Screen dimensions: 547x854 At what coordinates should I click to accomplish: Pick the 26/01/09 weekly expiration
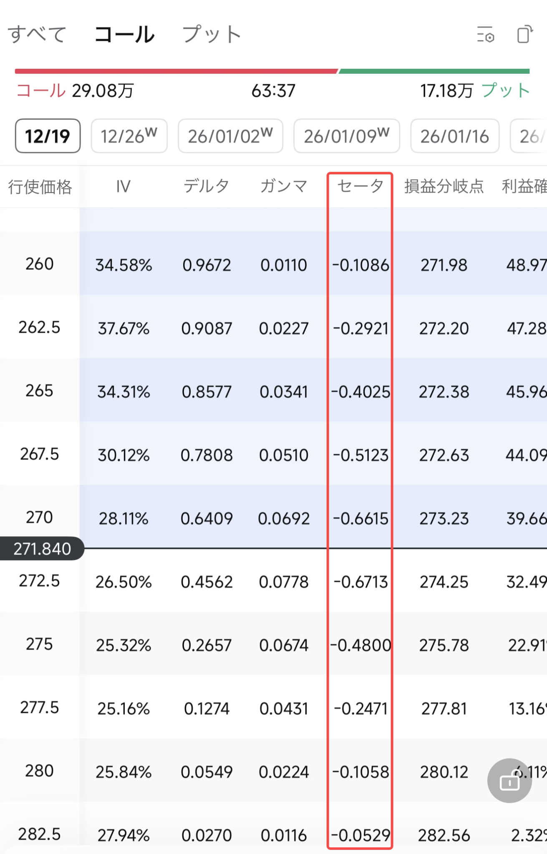click(347, 136)
